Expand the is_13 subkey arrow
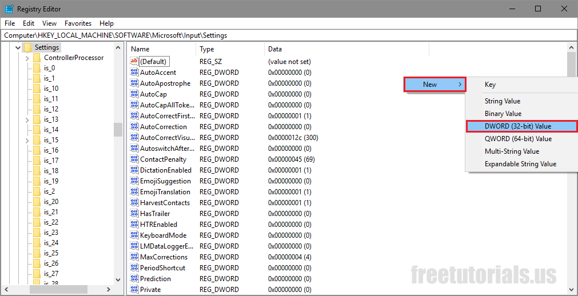Image resolution: width=578 pixels, height=296 pixels. pos(27,119)
